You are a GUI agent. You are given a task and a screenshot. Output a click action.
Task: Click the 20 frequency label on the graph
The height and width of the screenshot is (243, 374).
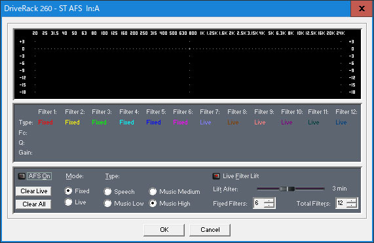[x=35, y=33]
